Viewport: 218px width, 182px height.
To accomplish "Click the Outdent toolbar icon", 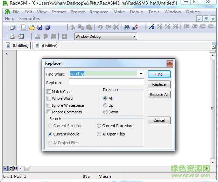I will point(195,26).
